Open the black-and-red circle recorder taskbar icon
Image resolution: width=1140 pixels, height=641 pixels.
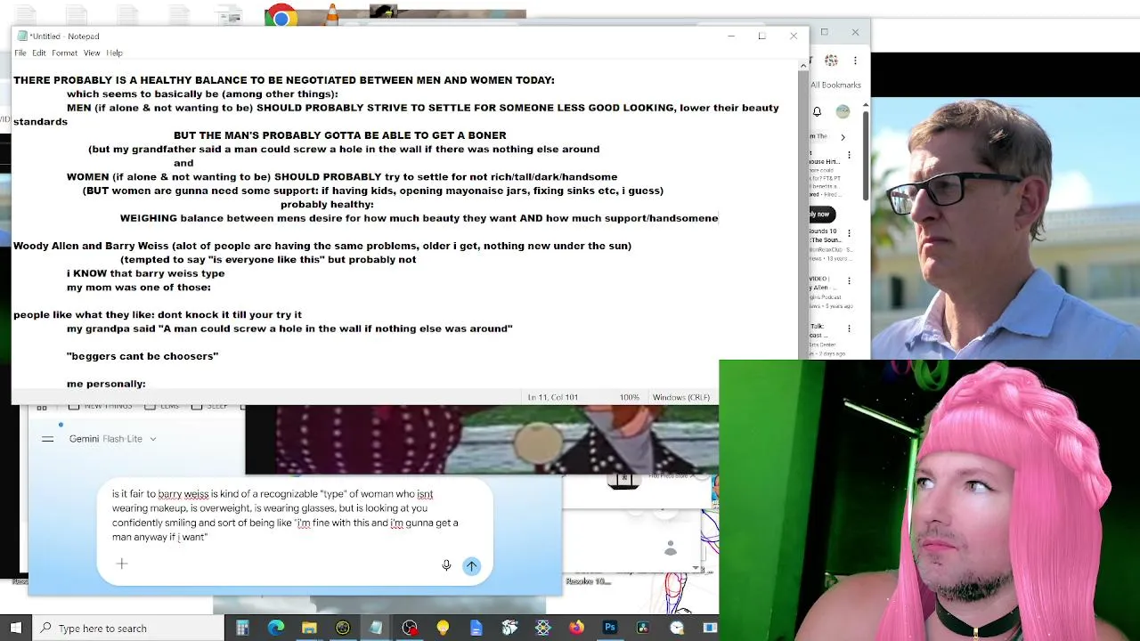(409, 628)
